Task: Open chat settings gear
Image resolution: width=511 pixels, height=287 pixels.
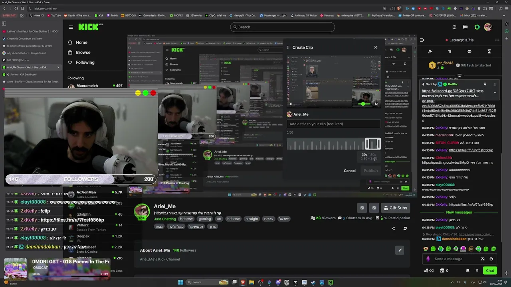Action: click(x=477, y=271)
